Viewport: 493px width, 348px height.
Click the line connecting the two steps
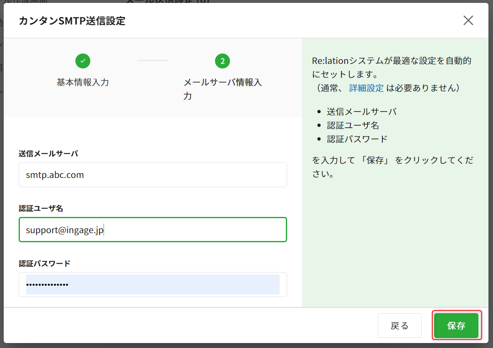point(152,61)
